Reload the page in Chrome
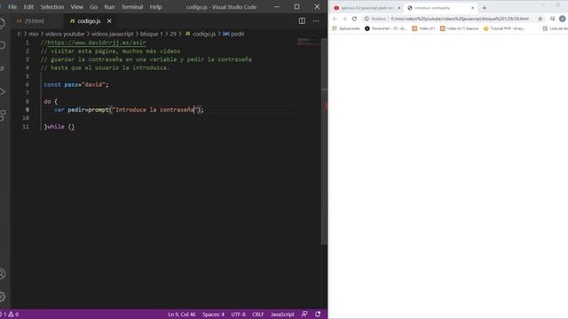The width and height of the screenshot is (568, 319). [x=354, y=19]
